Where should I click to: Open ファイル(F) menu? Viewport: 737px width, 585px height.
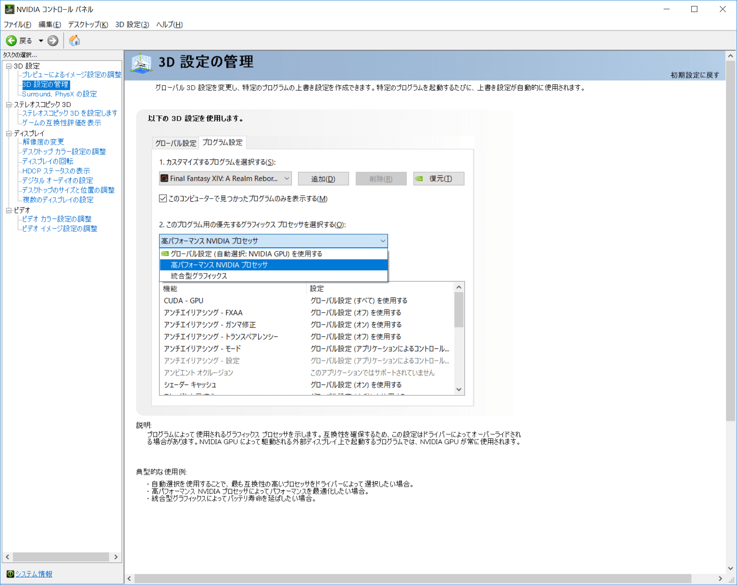point(17,24)
